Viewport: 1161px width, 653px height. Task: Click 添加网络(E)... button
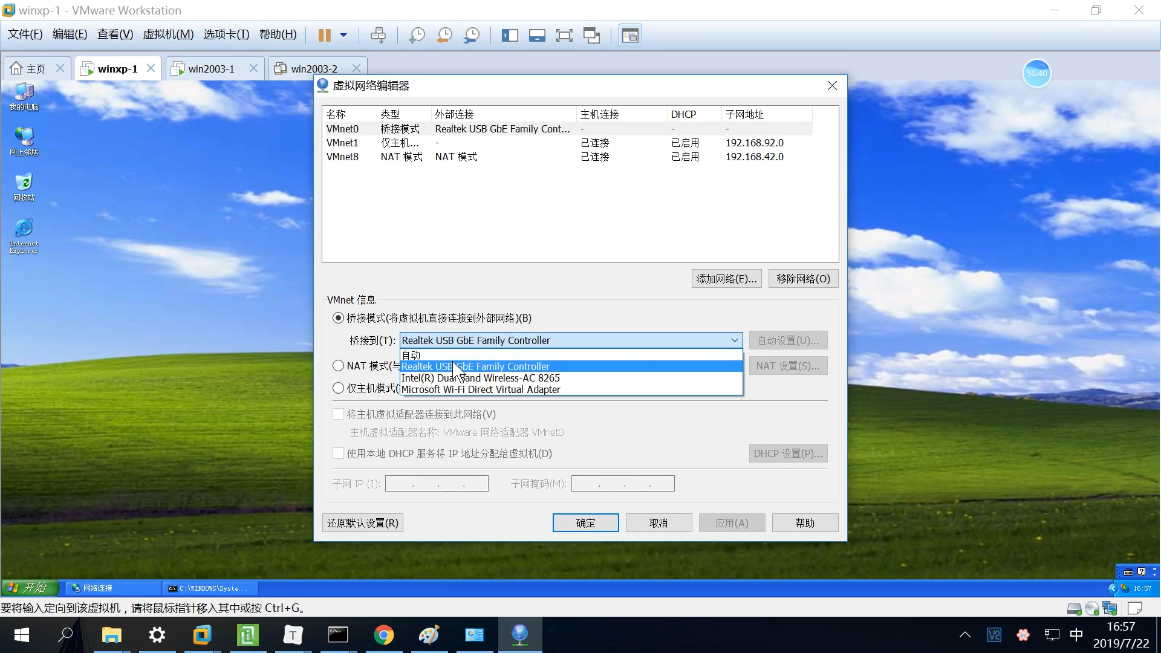coord(726,279)
